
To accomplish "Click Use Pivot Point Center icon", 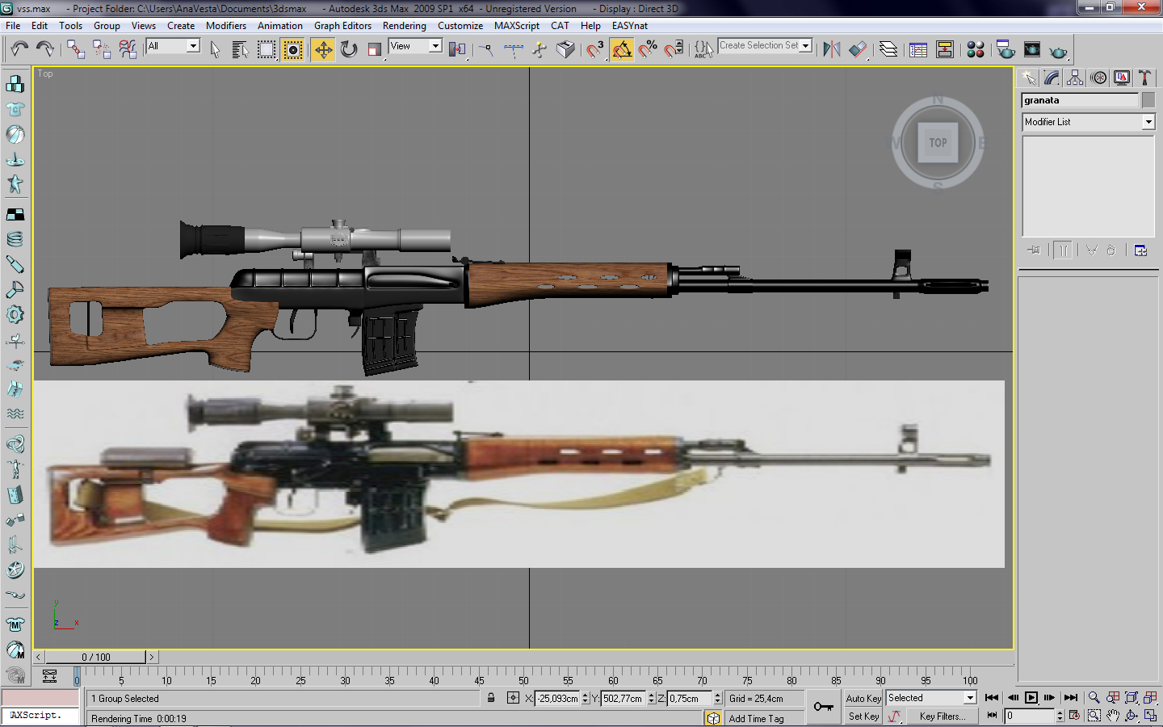I will click(x=457, y=49).
